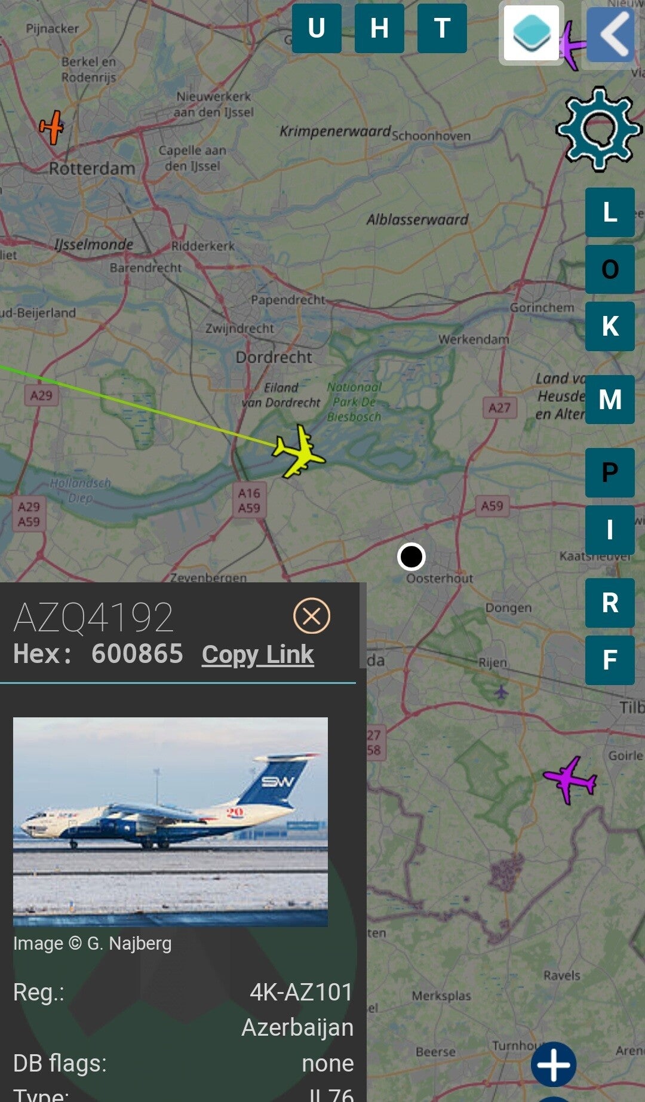Open the map layers selector icon
The image size is (645, 1102).
531,33
